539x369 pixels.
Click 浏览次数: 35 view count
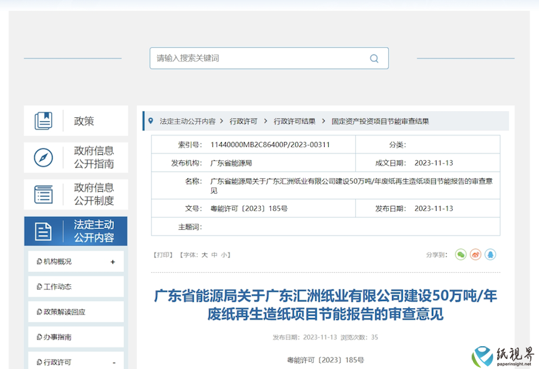pos(359,337)
